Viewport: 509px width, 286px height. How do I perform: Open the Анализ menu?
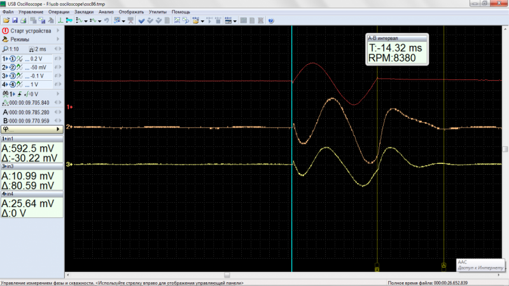tap(105, 12)
